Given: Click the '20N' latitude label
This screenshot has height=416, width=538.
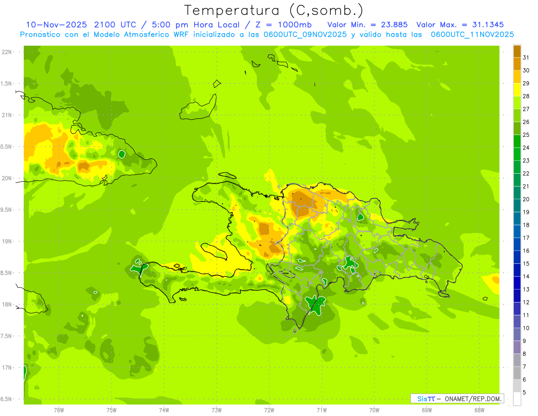Looking at the screenshot, I should (7, 178).
